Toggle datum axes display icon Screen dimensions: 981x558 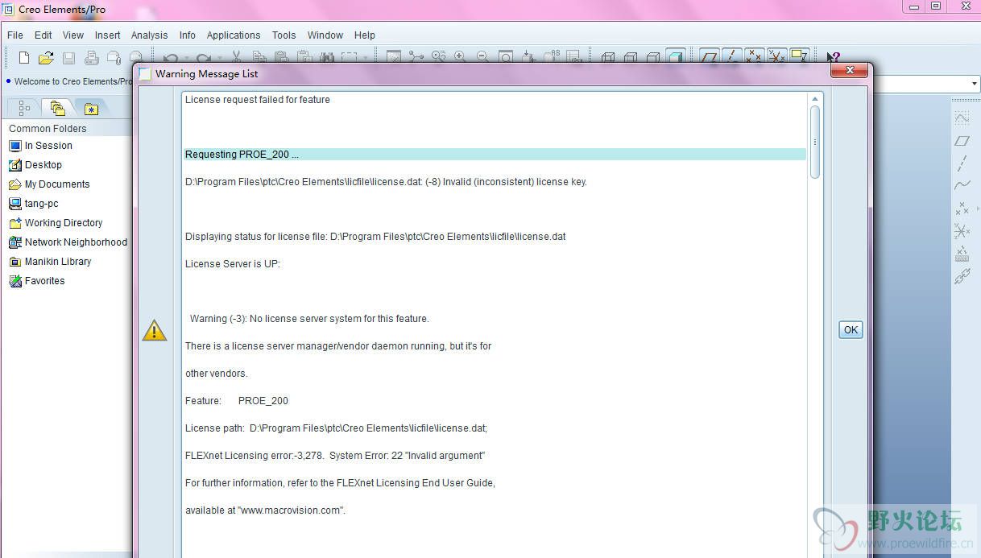point(731,57)
